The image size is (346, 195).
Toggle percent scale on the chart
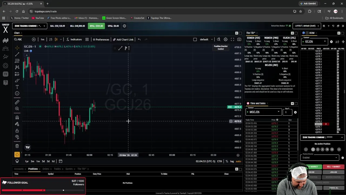pyautogui.click(x=227, y=161)
